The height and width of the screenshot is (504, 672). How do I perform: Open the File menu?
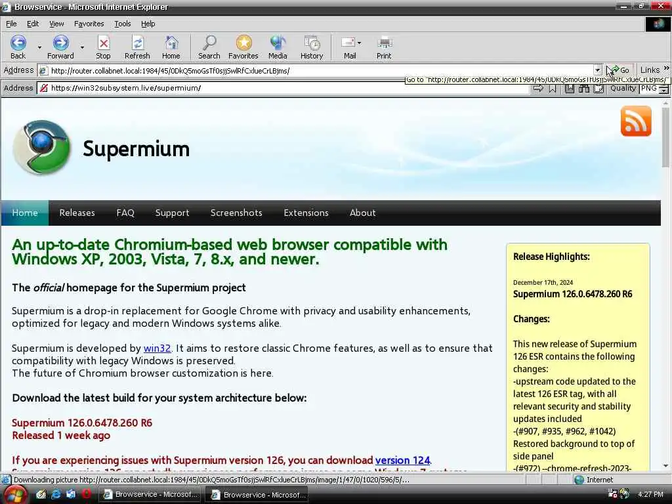pyautogui.click(x=11, y=24)
